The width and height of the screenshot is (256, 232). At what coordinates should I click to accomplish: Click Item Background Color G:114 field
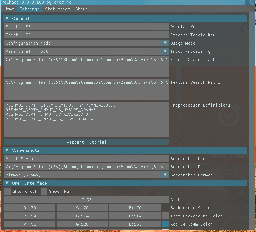tap(82, 216)
